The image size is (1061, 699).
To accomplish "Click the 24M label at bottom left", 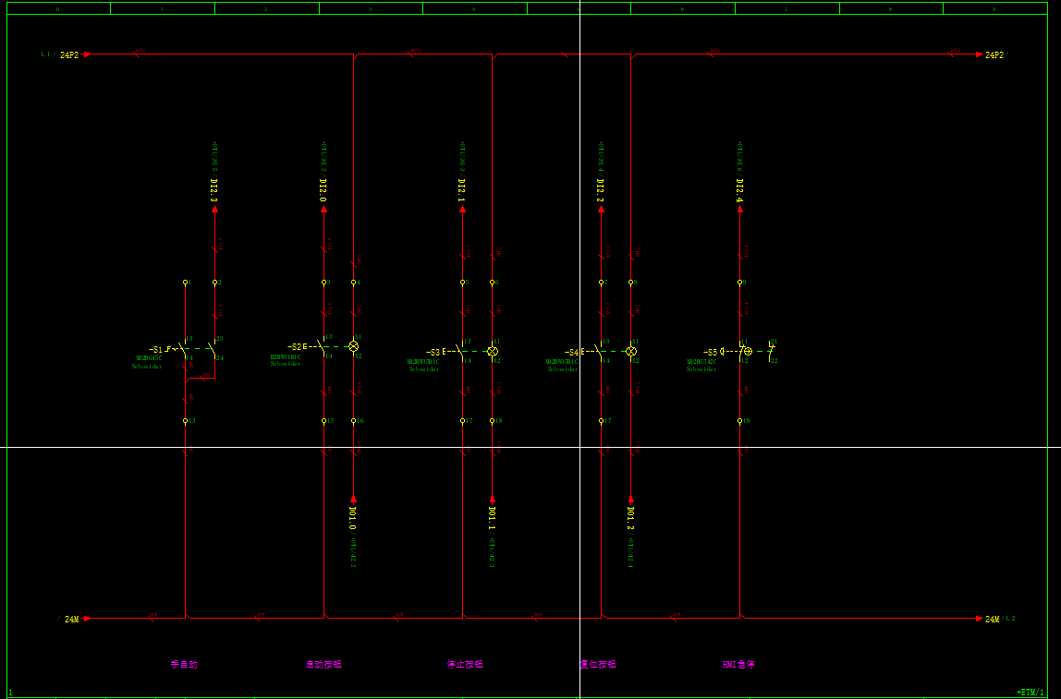I will click(71, 620).
